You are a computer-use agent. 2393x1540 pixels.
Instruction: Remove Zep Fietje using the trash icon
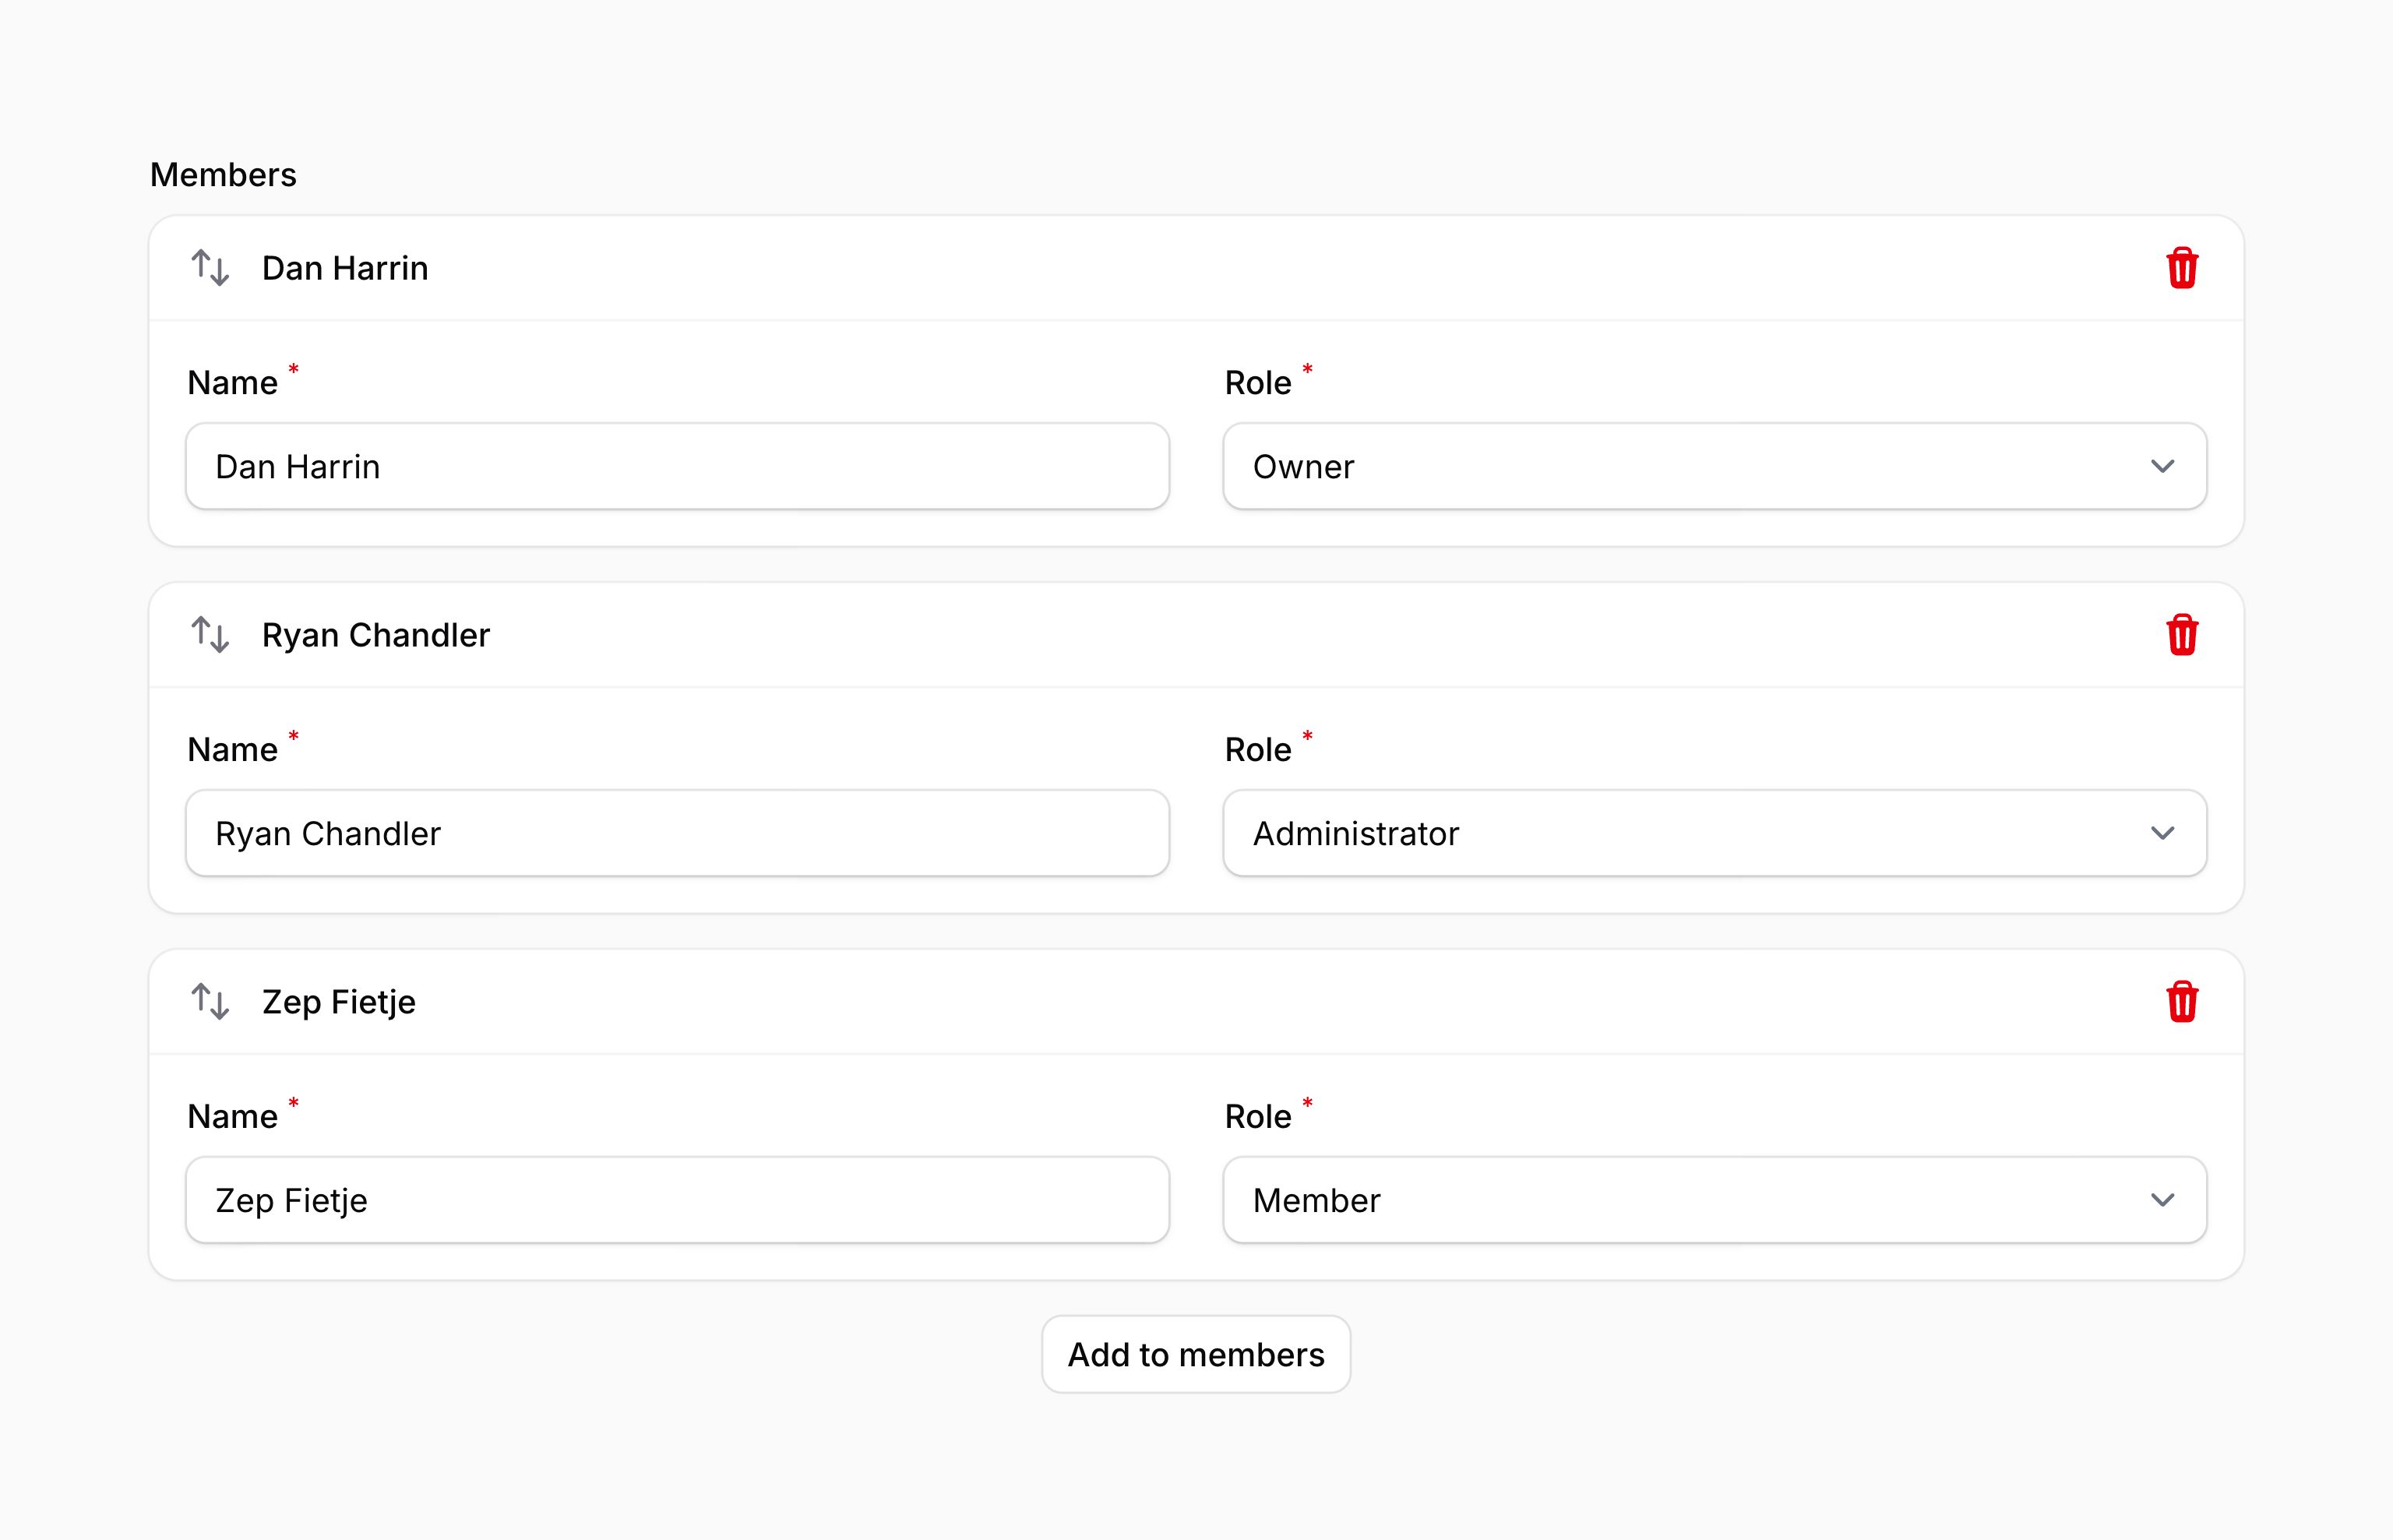pyautogui.click(x=2181, y=1002)
